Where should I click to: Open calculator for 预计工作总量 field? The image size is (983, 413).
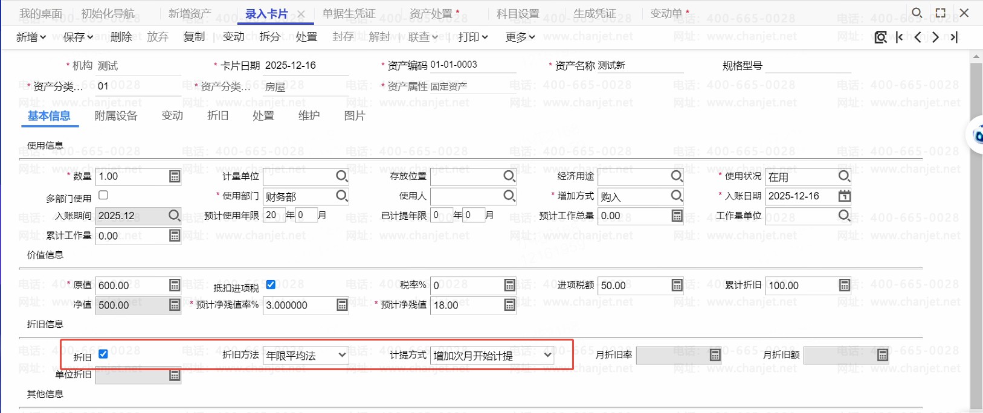click(x=677, y=216)
